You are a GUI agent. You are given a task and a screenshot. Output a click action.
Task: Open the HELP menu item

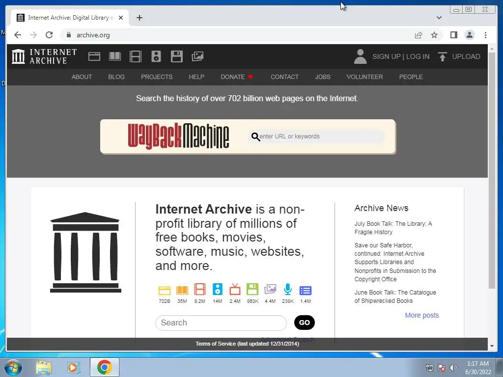(x=196, y=77)
